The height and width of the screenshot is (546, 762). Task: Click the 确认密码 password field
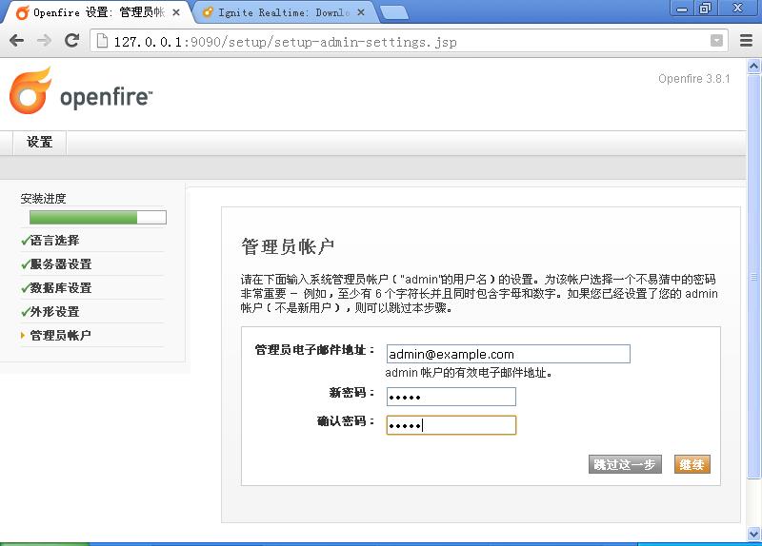pyautogui.click(x=451, y=425)
